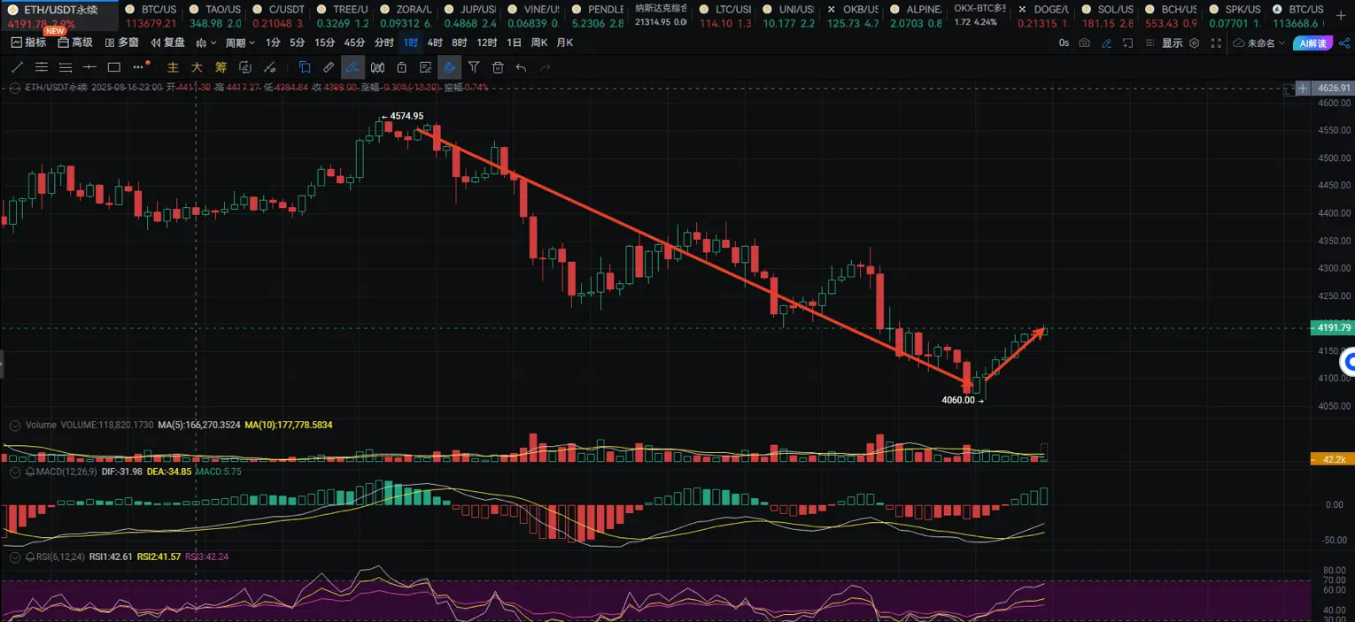1355x622 pixels.
Task: Click the note edit icon in drawing toolbar
Action: (425, 67)
